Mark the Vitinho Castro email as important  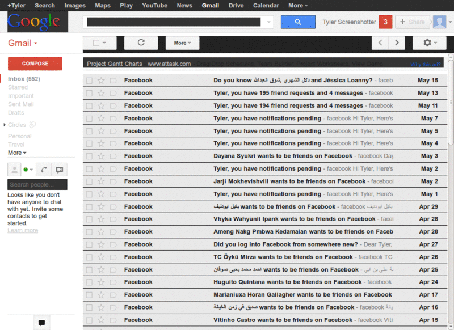tap(113, 320)
